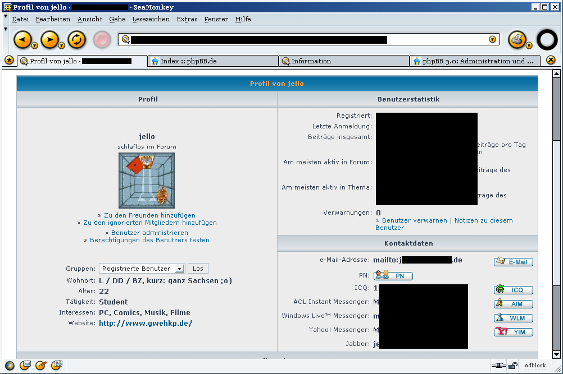This screenshot has width=563, height=374.
Task: Click the scrollbar up arrow
Action: [556, 73]
